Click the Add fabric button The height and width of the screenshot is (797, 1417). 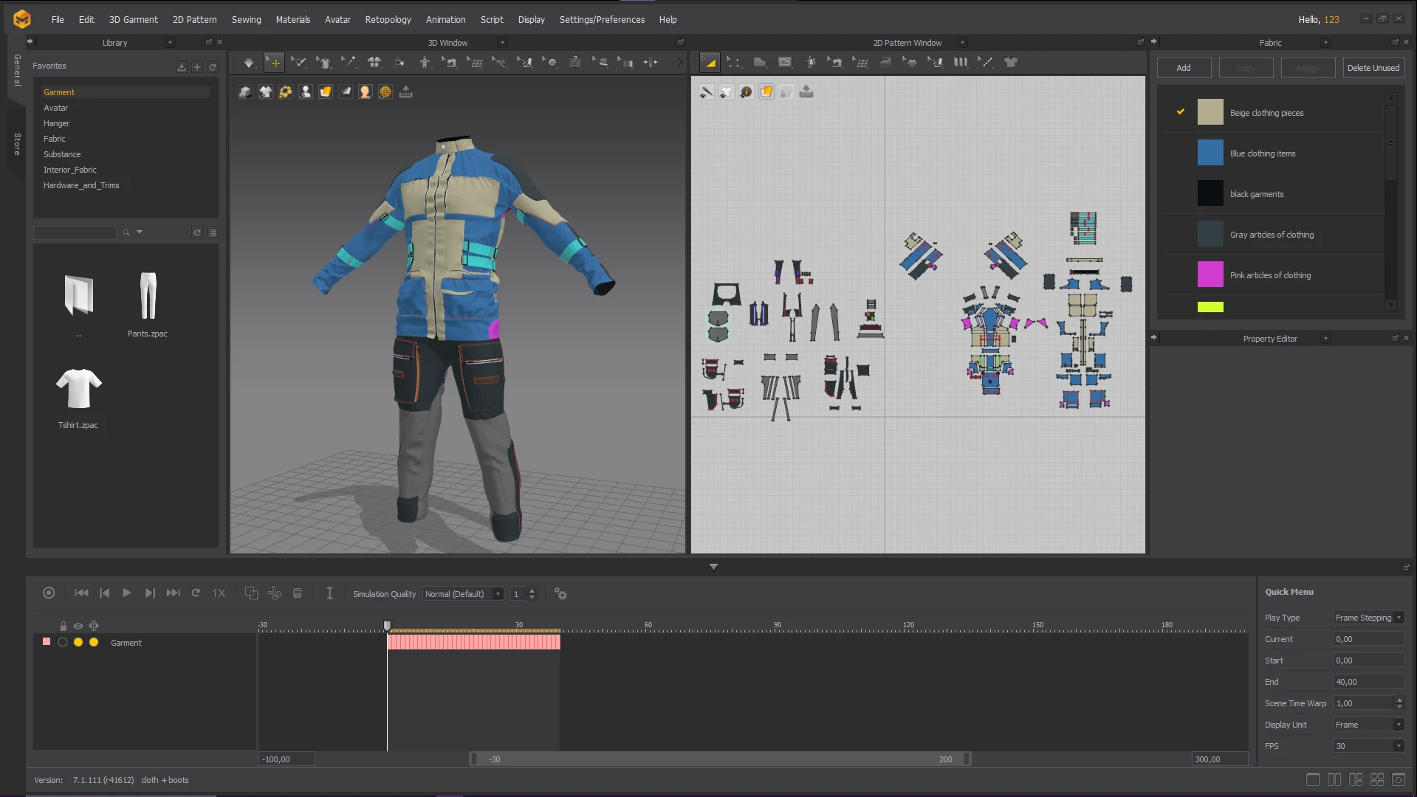click(1183, 68)
